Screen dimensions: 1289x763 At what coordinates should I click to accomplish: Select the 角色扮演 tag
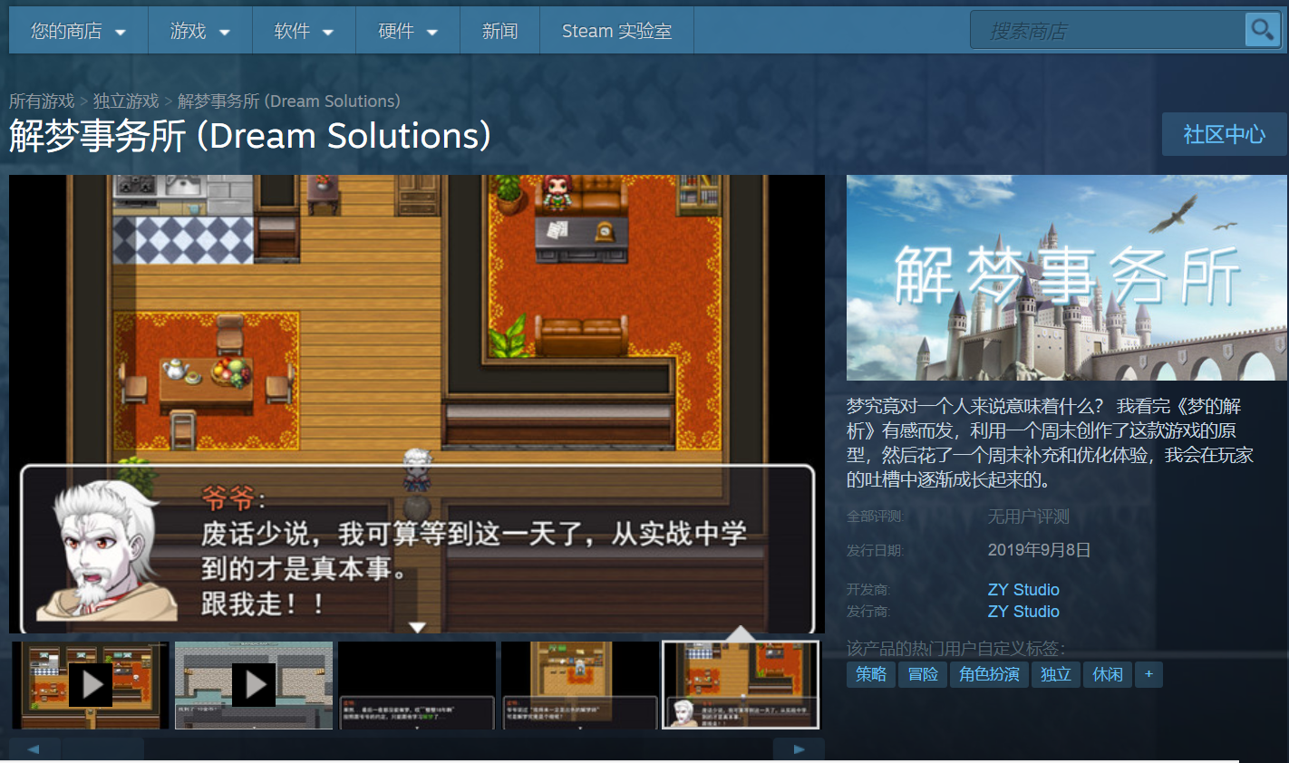click(989, 674)
